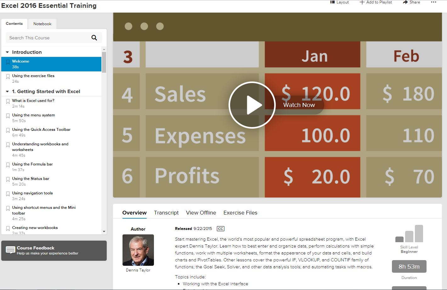Screen dimensions: 447x290
Task: Click the Share arrow icon
Action: coord(405,2)
